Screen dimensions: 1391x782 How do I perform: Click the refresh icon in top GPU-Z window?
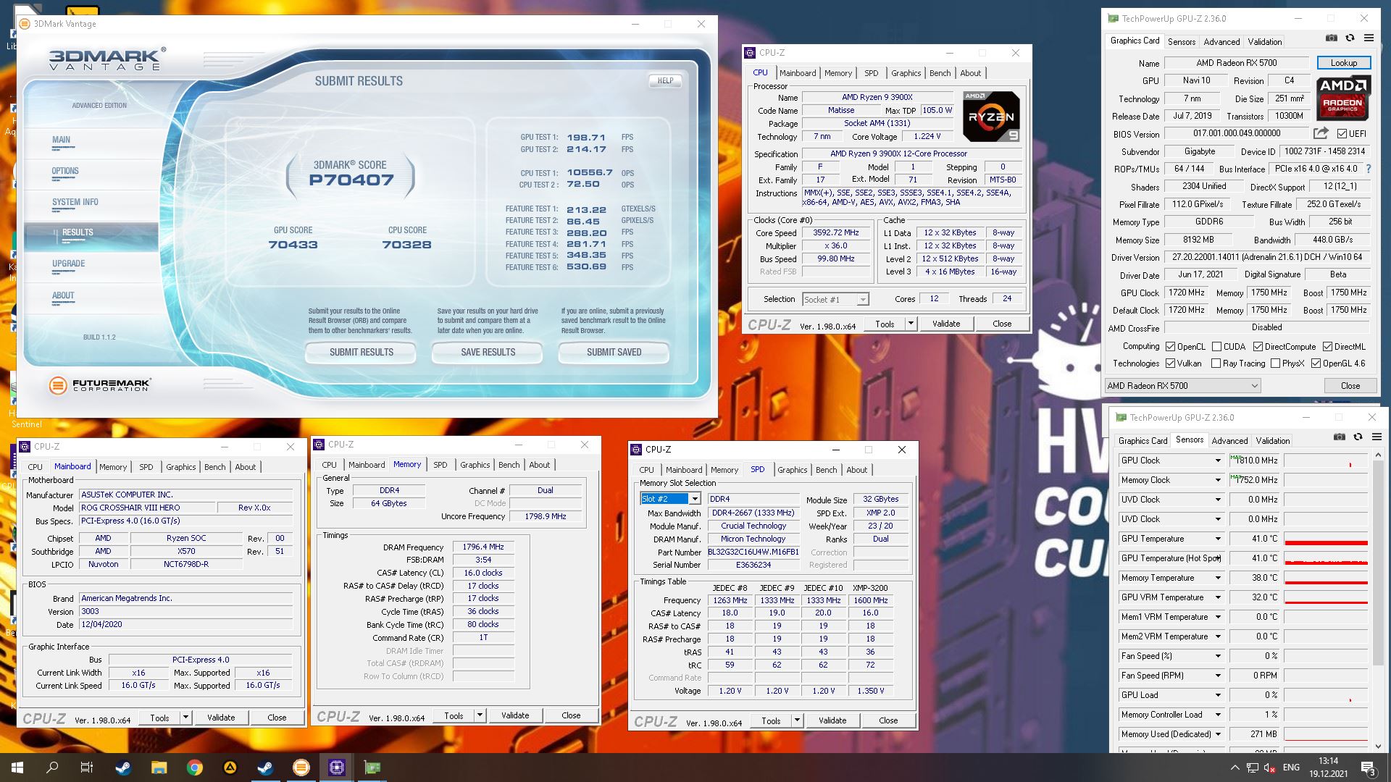pyautogui.click(x=1350, y=38)
